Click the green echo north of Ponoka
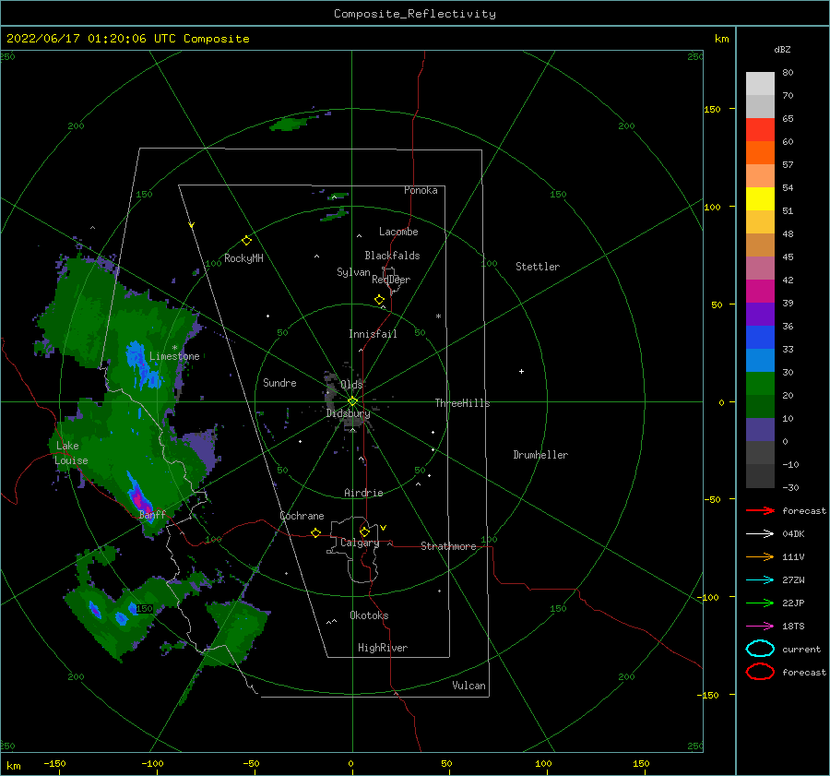830x776 pixels. [289, 124]
